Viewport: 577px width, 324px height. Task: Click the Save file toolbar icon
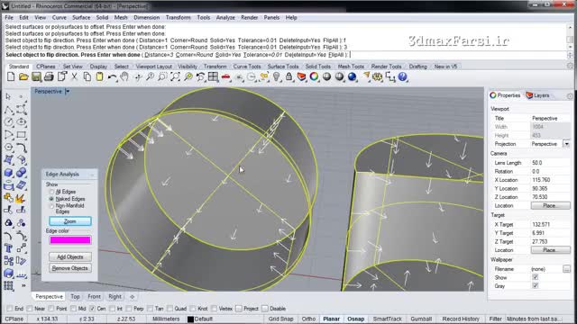pyautogui.click(x=36, y=76)
